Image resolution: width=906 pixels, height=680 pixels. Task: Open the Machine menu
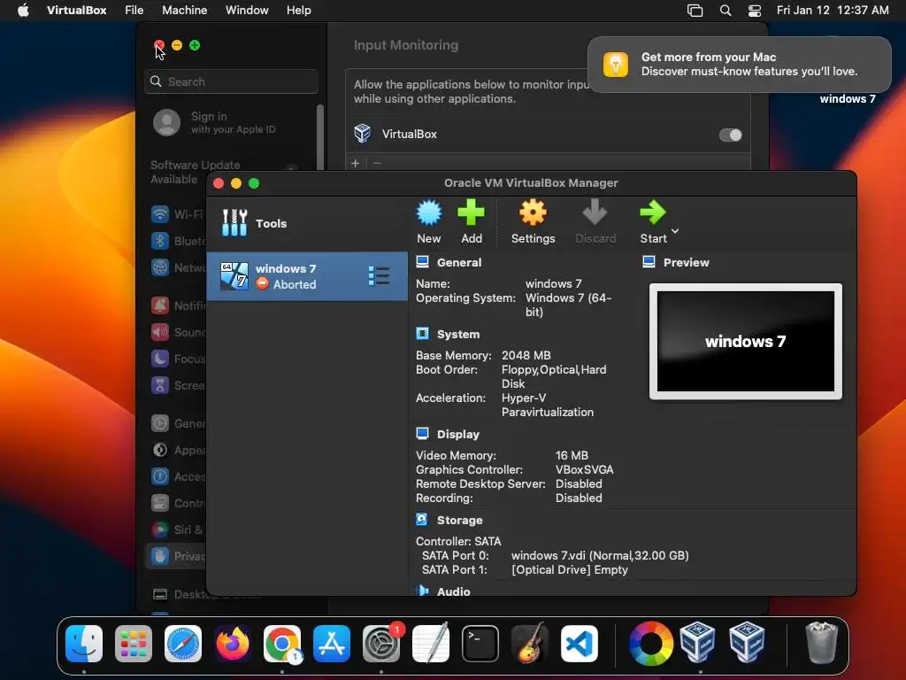tap(184, 11)
